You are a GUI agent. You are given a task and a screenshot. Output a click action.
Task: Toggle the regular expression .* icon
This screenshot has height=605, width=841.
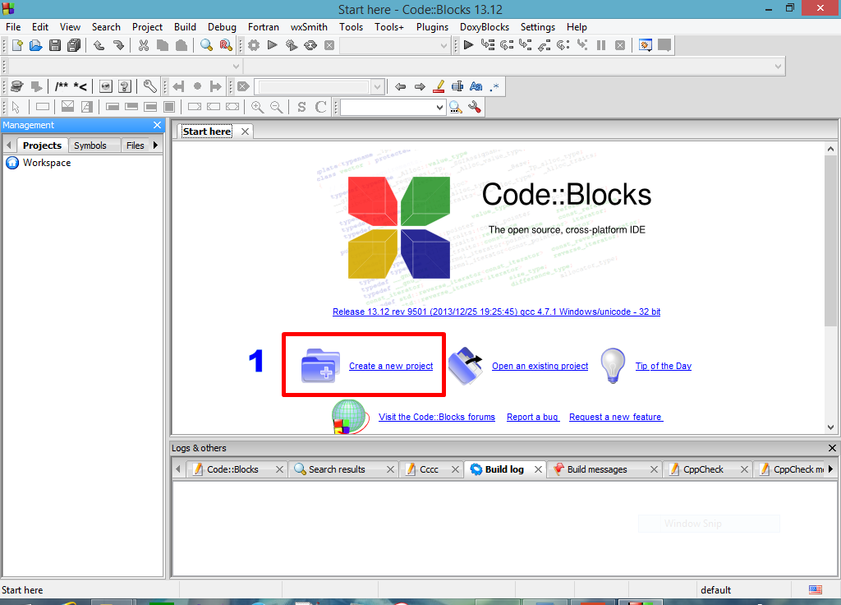pyautogui.click(x=494, y=86)
